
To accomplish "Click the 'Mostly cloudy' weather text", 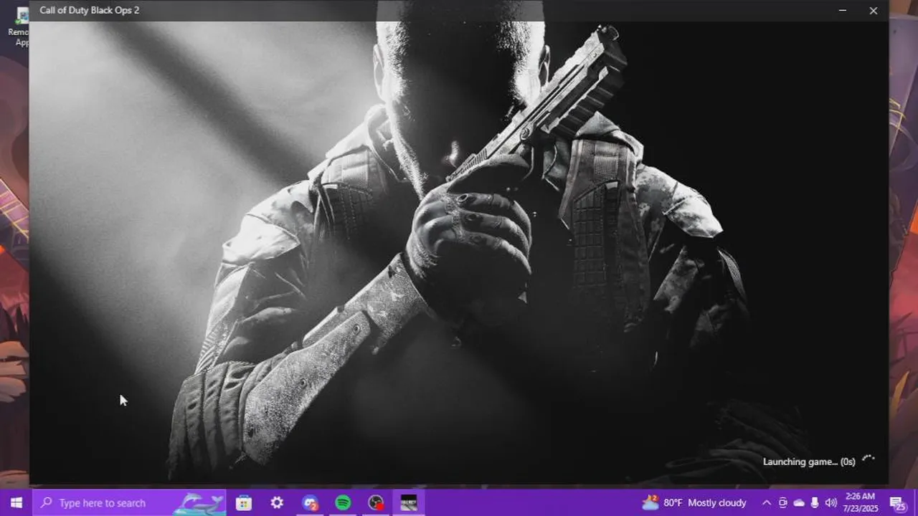I will click(x=717, y=502).
